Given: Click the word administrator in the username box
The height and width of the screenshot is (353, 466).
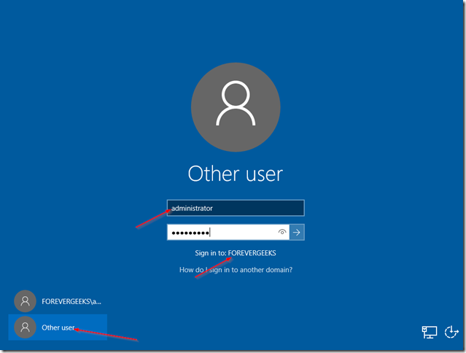Looking at the screenshot, I should click(192, 208).
